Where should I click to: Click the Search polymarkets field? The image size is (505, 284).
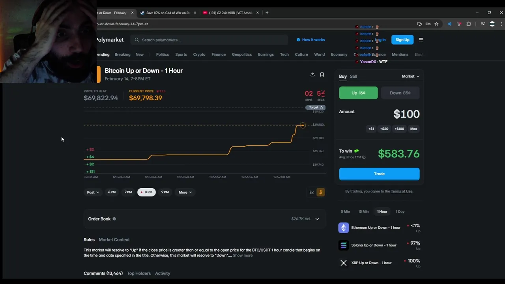[x=210, y=40]
